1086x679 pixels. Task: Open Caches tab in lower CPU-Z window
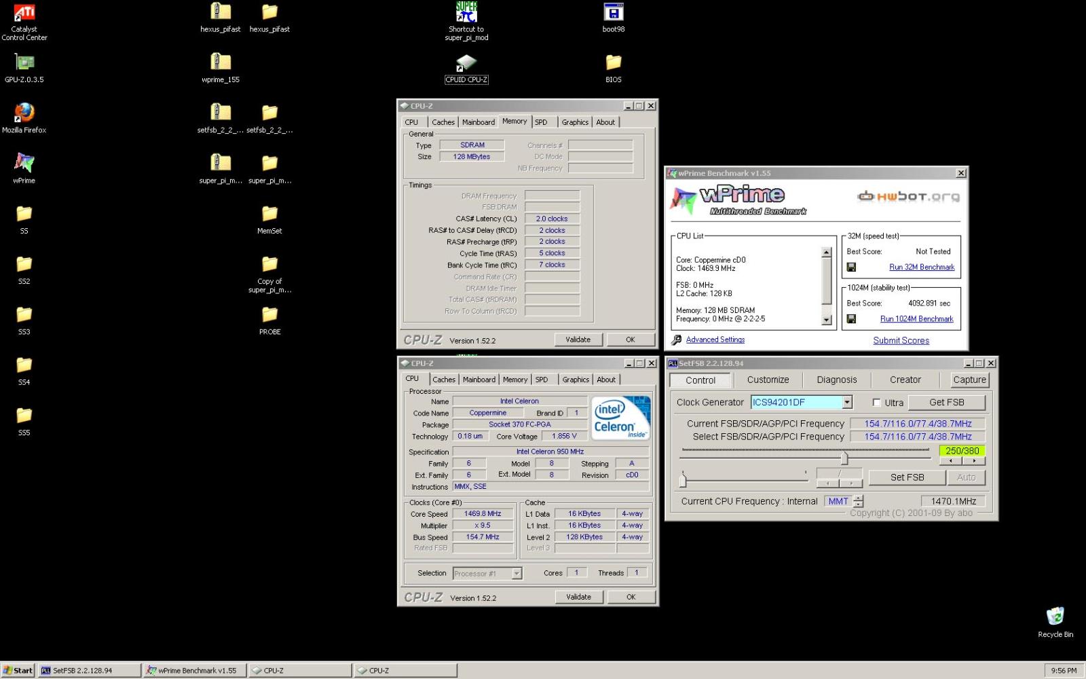point(444,380)
